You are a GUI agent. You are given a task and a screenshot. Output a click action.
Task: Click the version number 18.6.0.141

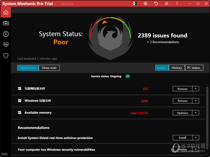[67, 4]
